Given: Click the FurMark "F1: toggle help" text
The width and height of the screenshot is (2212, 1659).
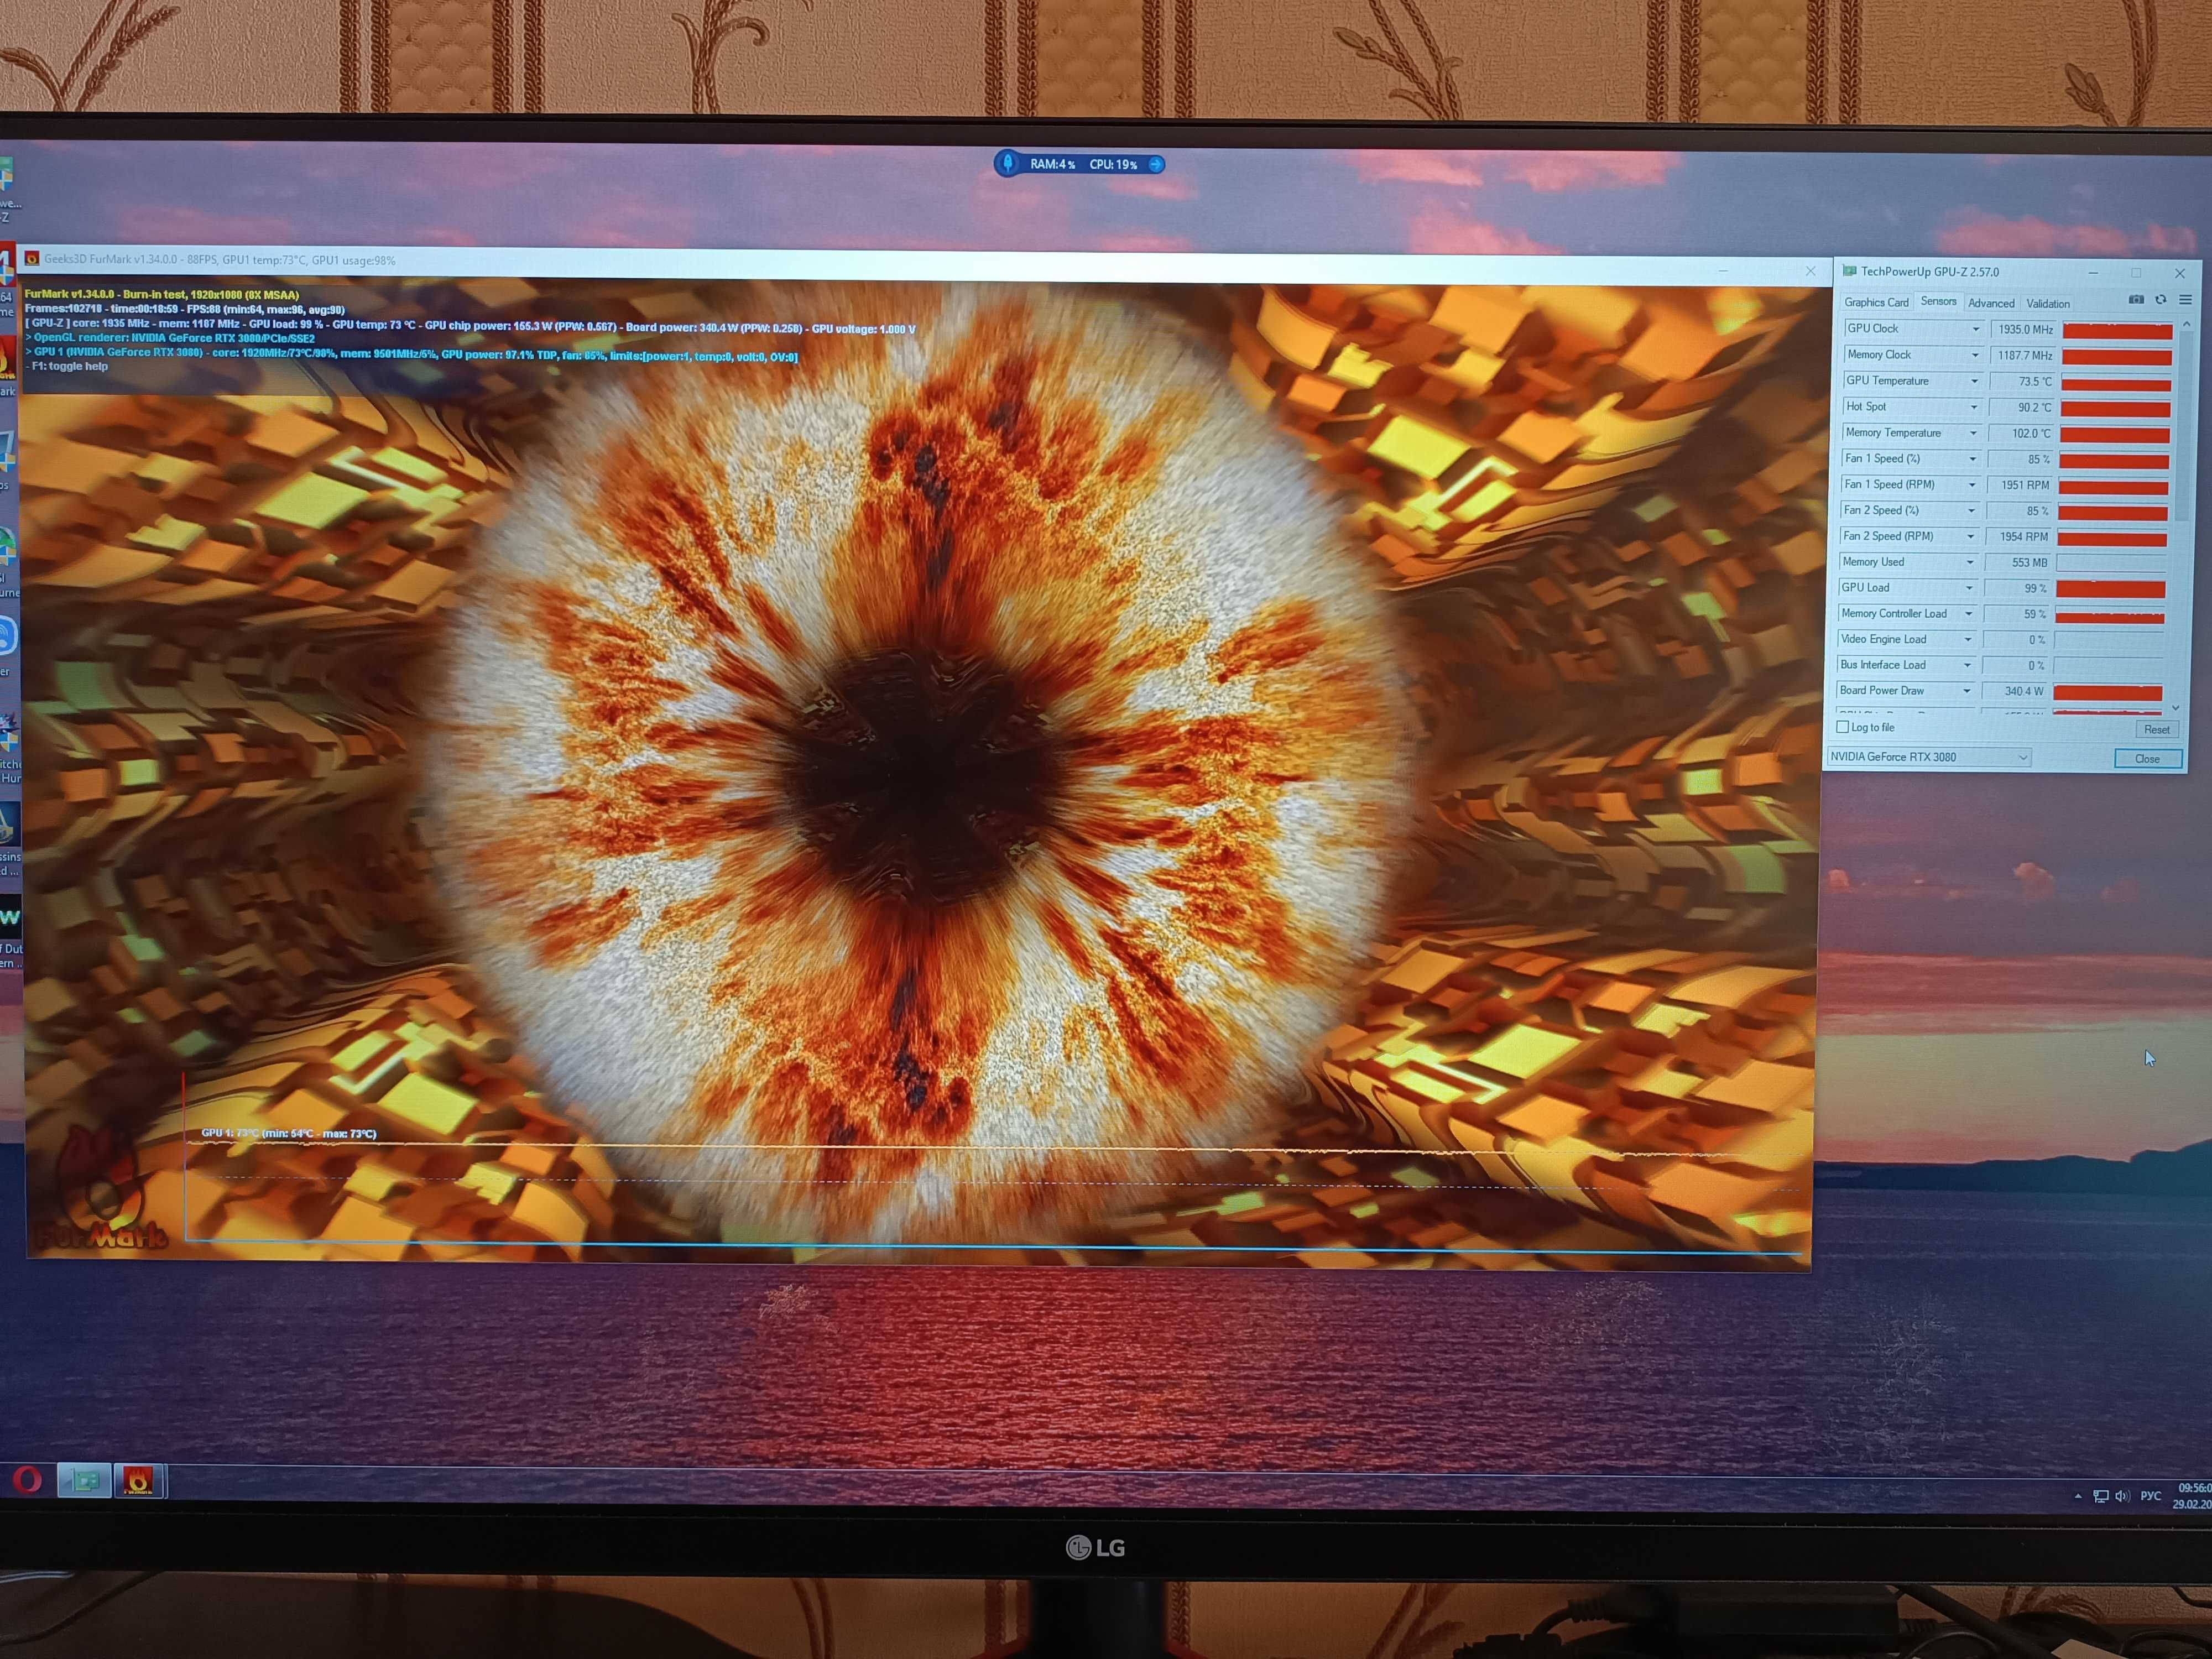Looking at the screenshot, I should [x=69, y=366].
